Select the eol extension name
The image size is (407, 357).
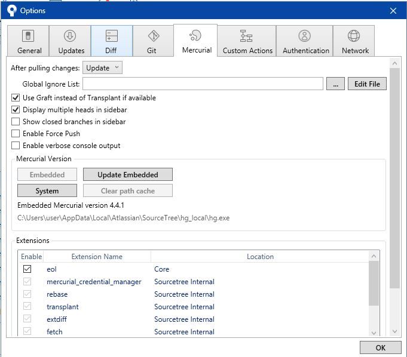tap(51, 269)
